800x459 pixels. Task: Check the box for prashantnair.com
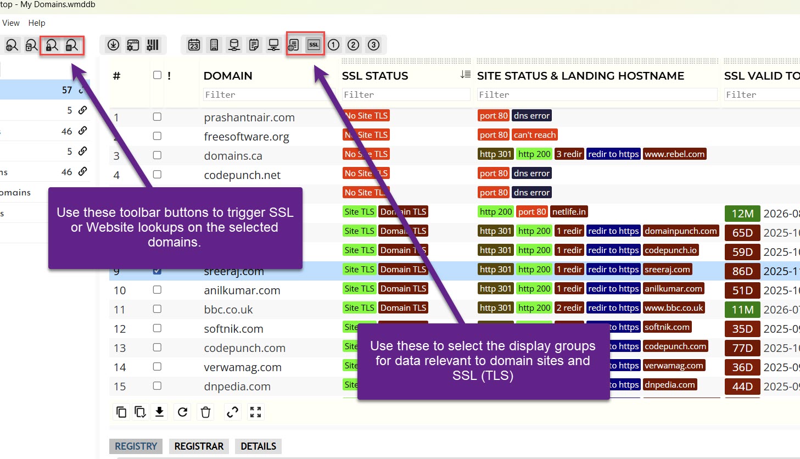157,117
